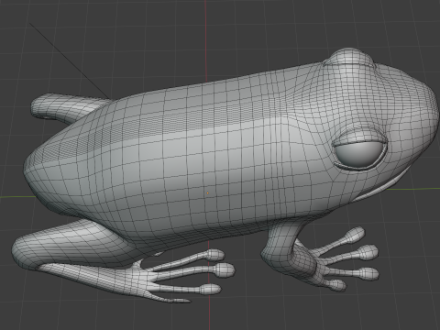
Task: Select the frog's upper eye bulge on head
Action: click(349, 58)
